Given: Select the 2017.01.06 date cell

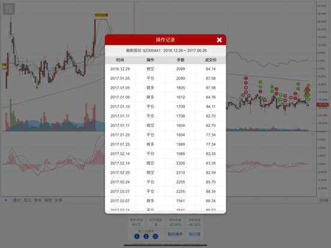Looking at the screenshot, I should [x=120, y=97].
